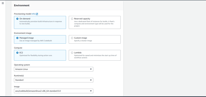Select the On-demand provisioning radio button

[17, 19]
